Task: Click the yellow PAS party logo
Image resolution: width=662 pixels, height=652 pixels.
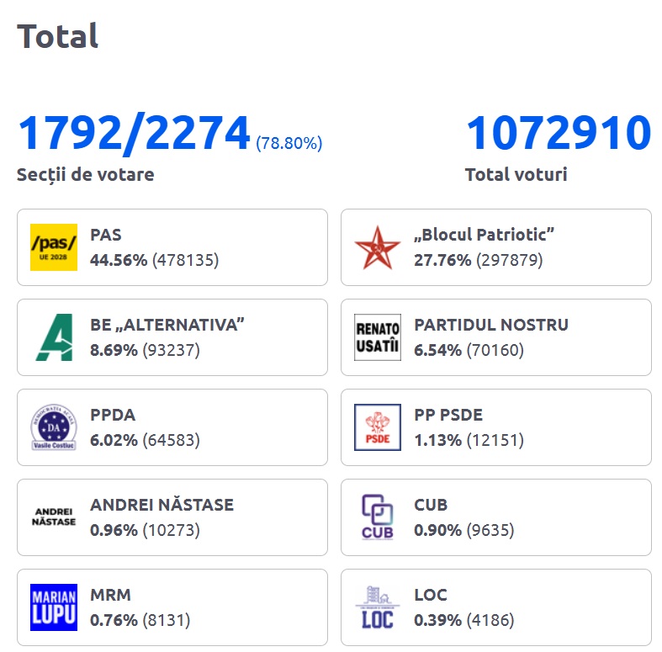Action: [53, 247]
